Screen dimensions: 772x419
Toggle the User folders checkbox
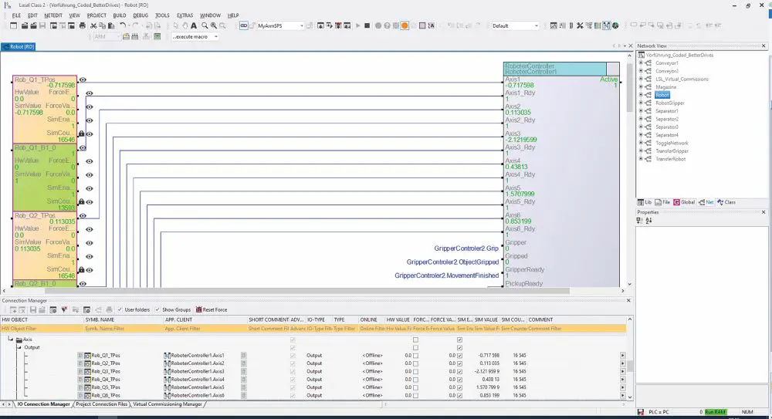coord(120,309)
